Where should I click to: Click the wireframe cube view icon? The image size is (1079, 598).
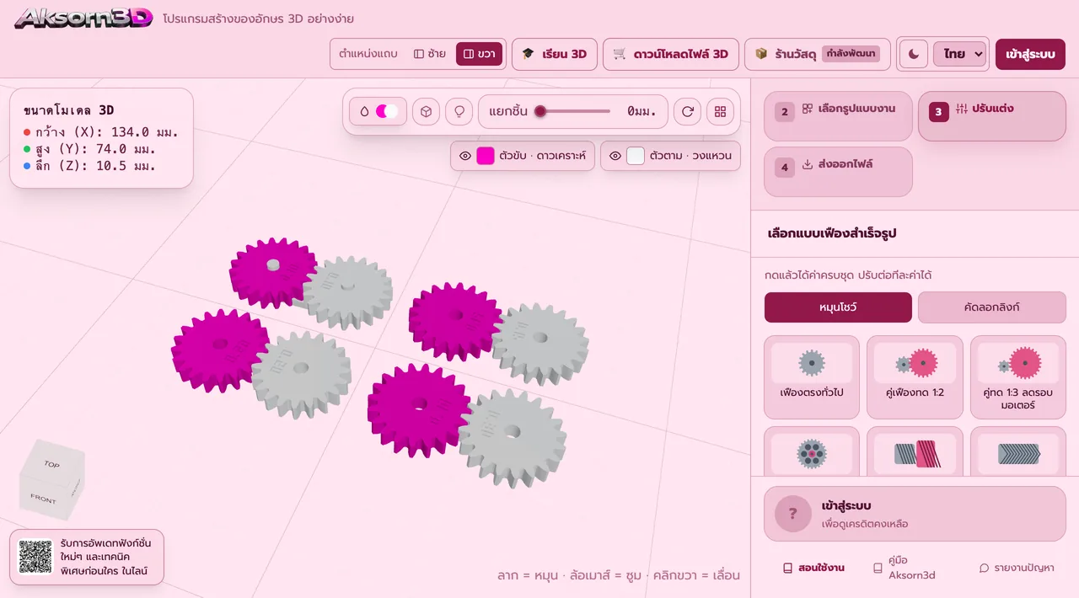tap(427, 111)
